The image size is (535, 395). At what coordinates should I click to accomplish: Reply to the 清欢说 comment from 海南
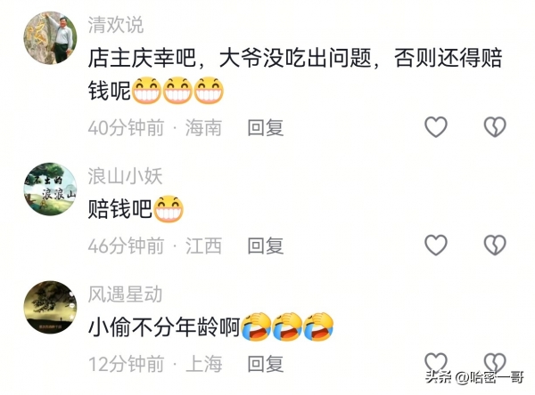[x=266, y=128]
